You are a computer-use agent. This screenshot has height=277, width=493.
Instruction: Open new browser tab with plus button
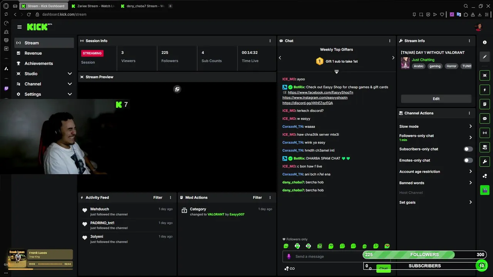[170, 6]
